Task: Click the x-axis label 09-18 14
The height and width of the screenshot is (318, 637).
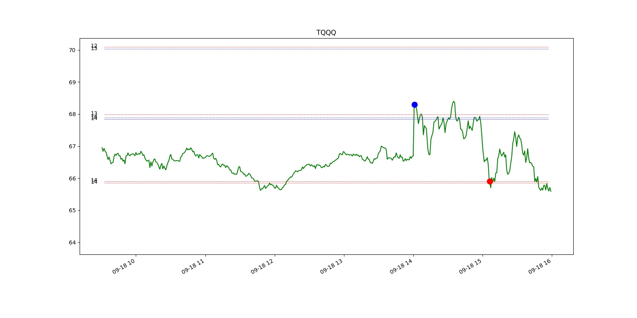Action: point(401,266)
